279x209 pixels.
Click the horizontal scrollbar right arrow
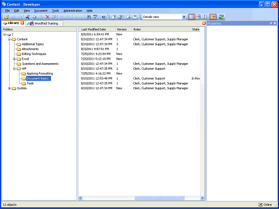coord(202,198)
